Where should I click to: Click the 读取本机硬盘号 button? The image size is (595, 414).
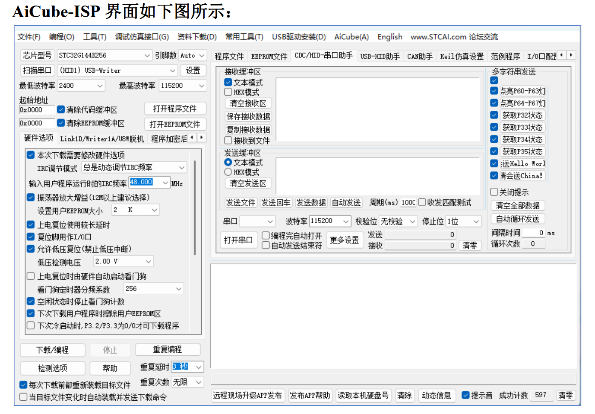pos(363,395)
